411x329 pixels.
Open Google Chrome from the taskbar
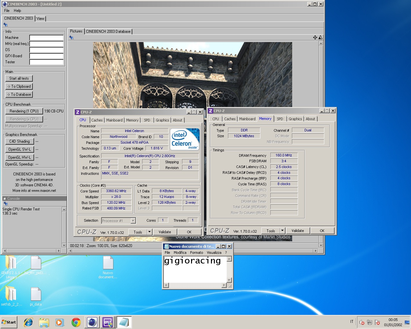(76, 322)
